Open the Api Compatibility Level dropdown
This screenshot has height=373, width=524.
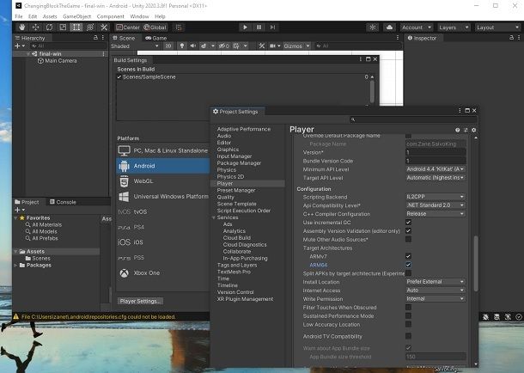(436, 205)
